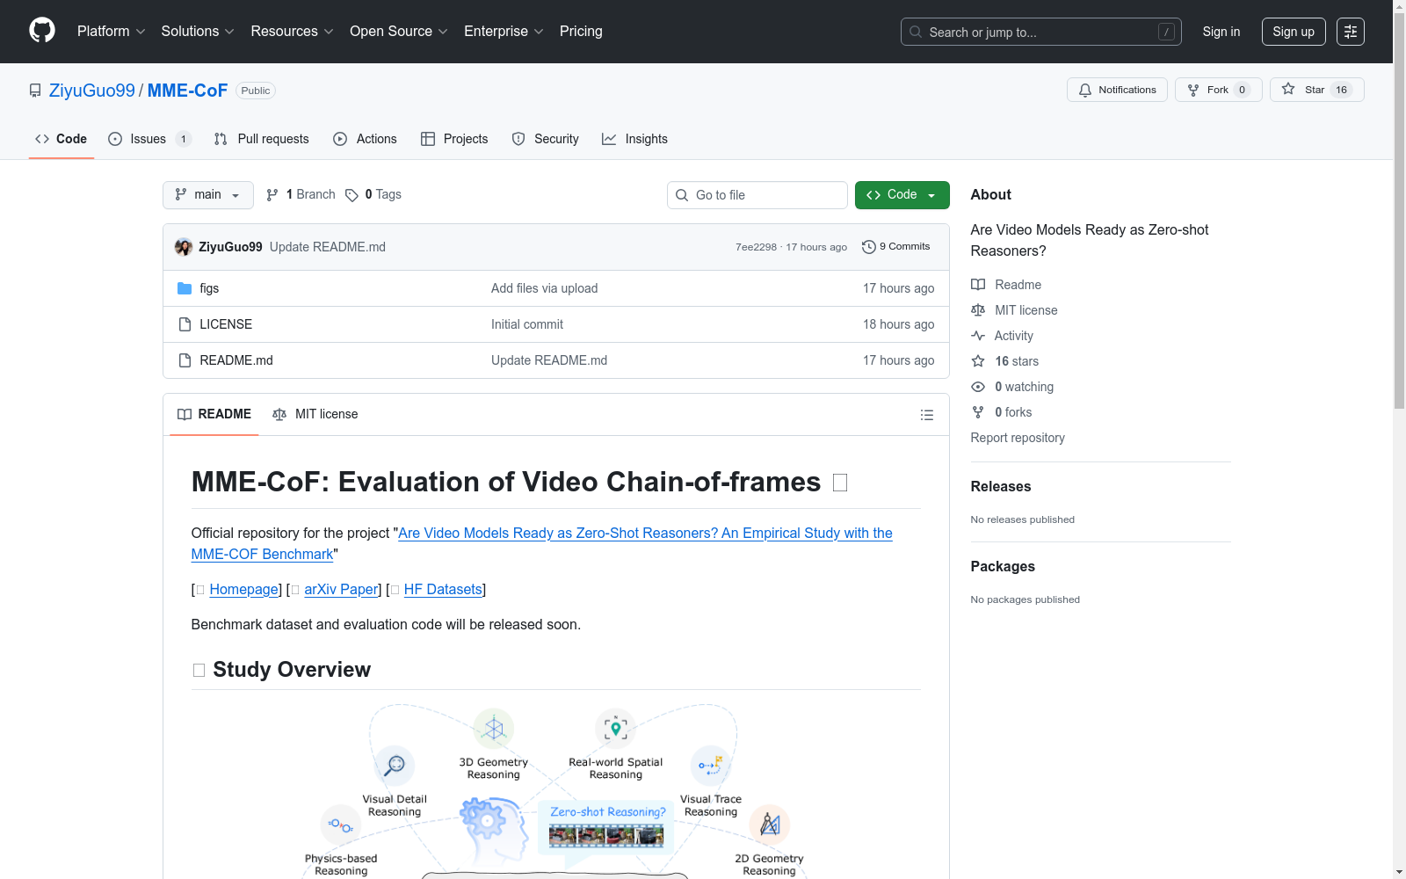The width and height of the screenshot is (1406, 879).
Task: Open the Packages section heading
Action: pyautogui.click(x=1003, y=567)
